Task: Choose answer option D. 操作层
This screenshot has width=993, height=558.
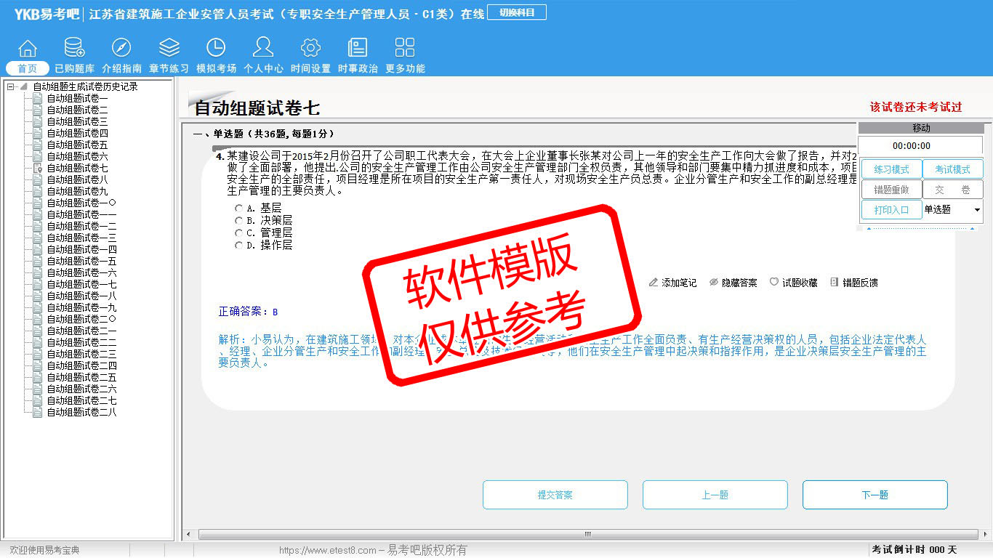Action: click(238, 246)
